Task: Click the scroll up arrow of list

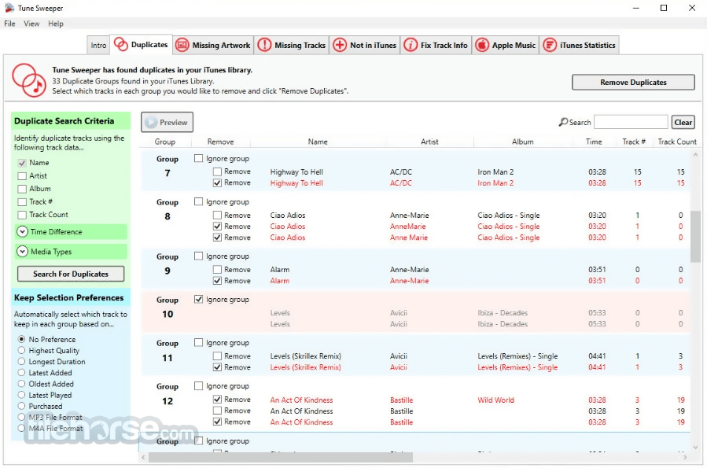Action: (x=695, y=155)
